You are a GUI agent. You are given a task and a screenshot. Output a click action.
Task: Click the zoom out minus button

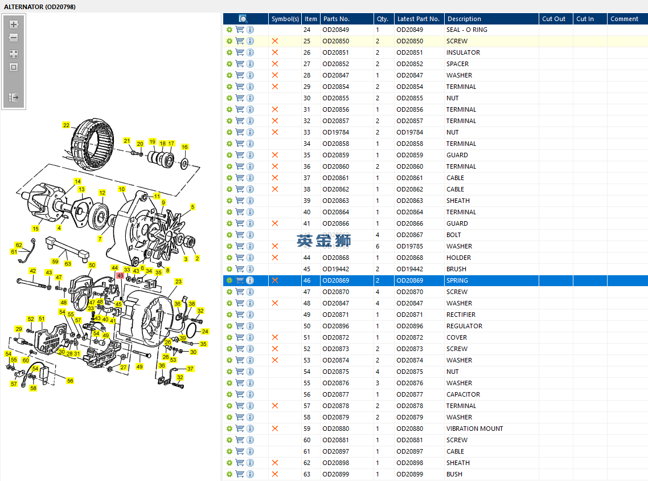point(14,38)
